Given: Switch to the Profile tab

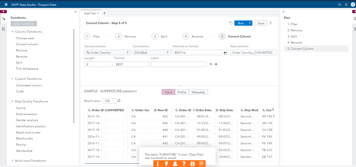Looking at the screenshot, I should pyautogui.click(x=182, y=92).
